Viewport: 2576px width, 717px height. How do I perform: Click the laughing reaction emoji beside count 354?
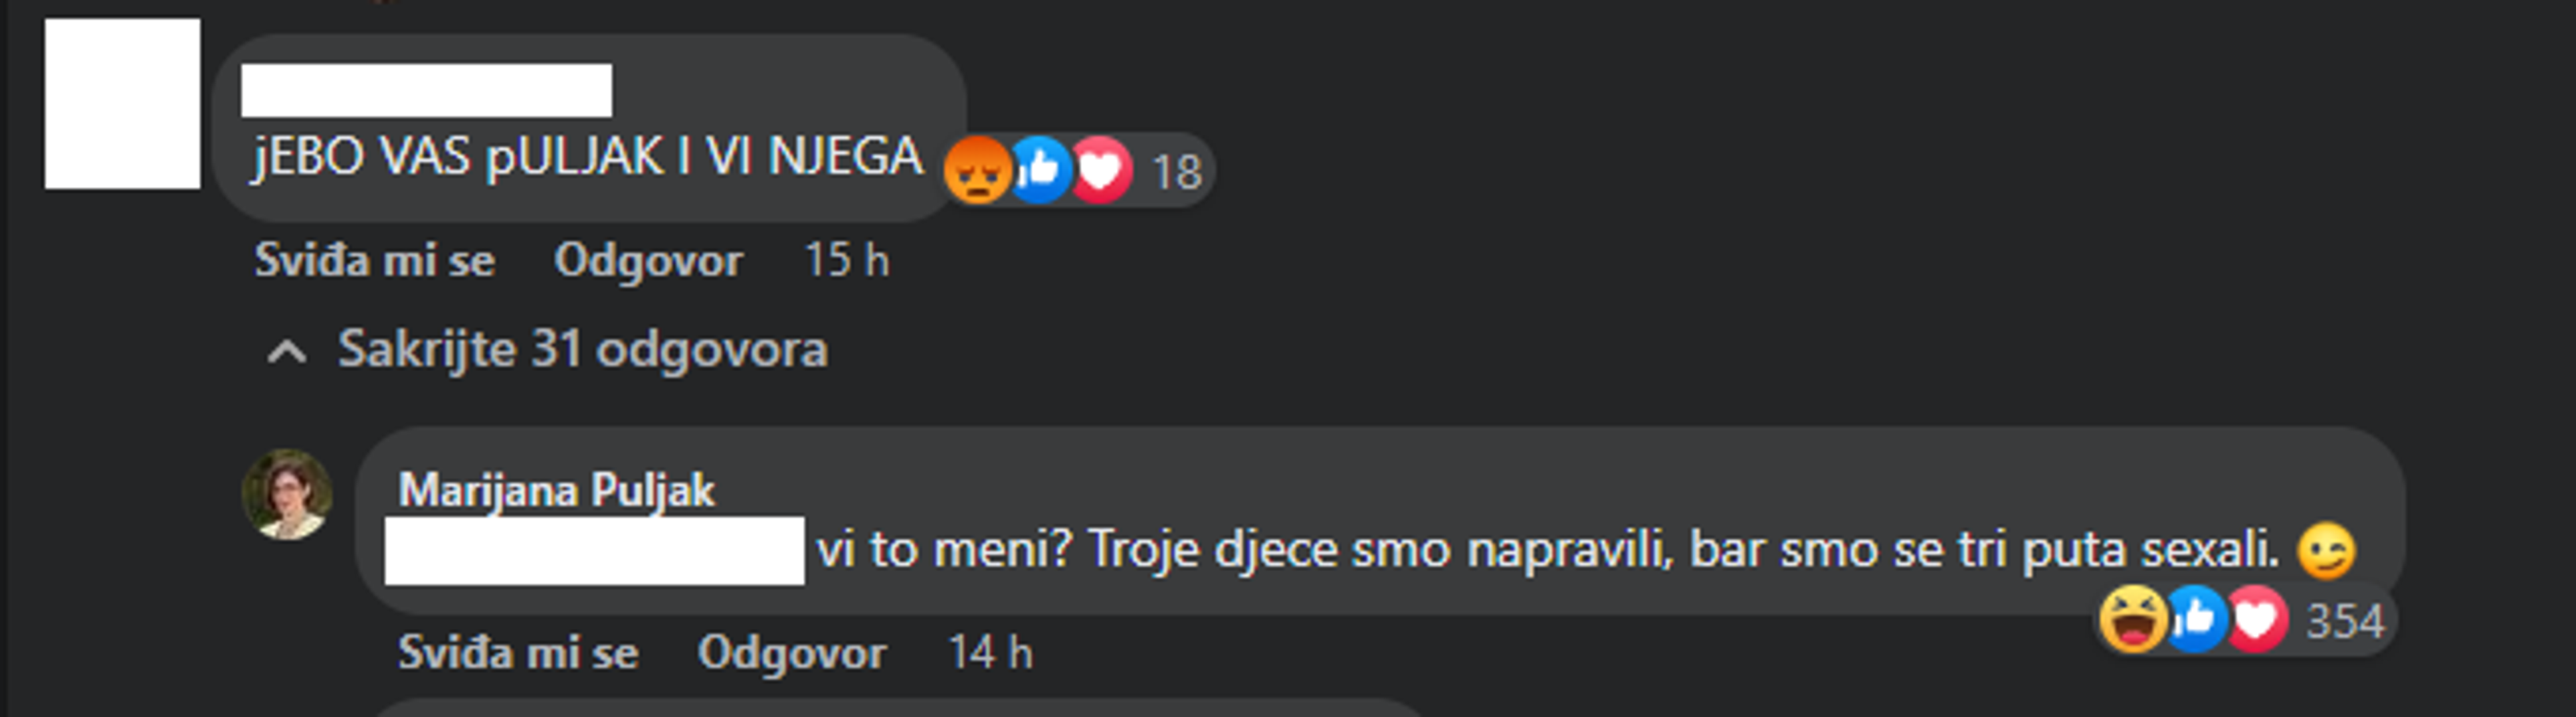2132,620
